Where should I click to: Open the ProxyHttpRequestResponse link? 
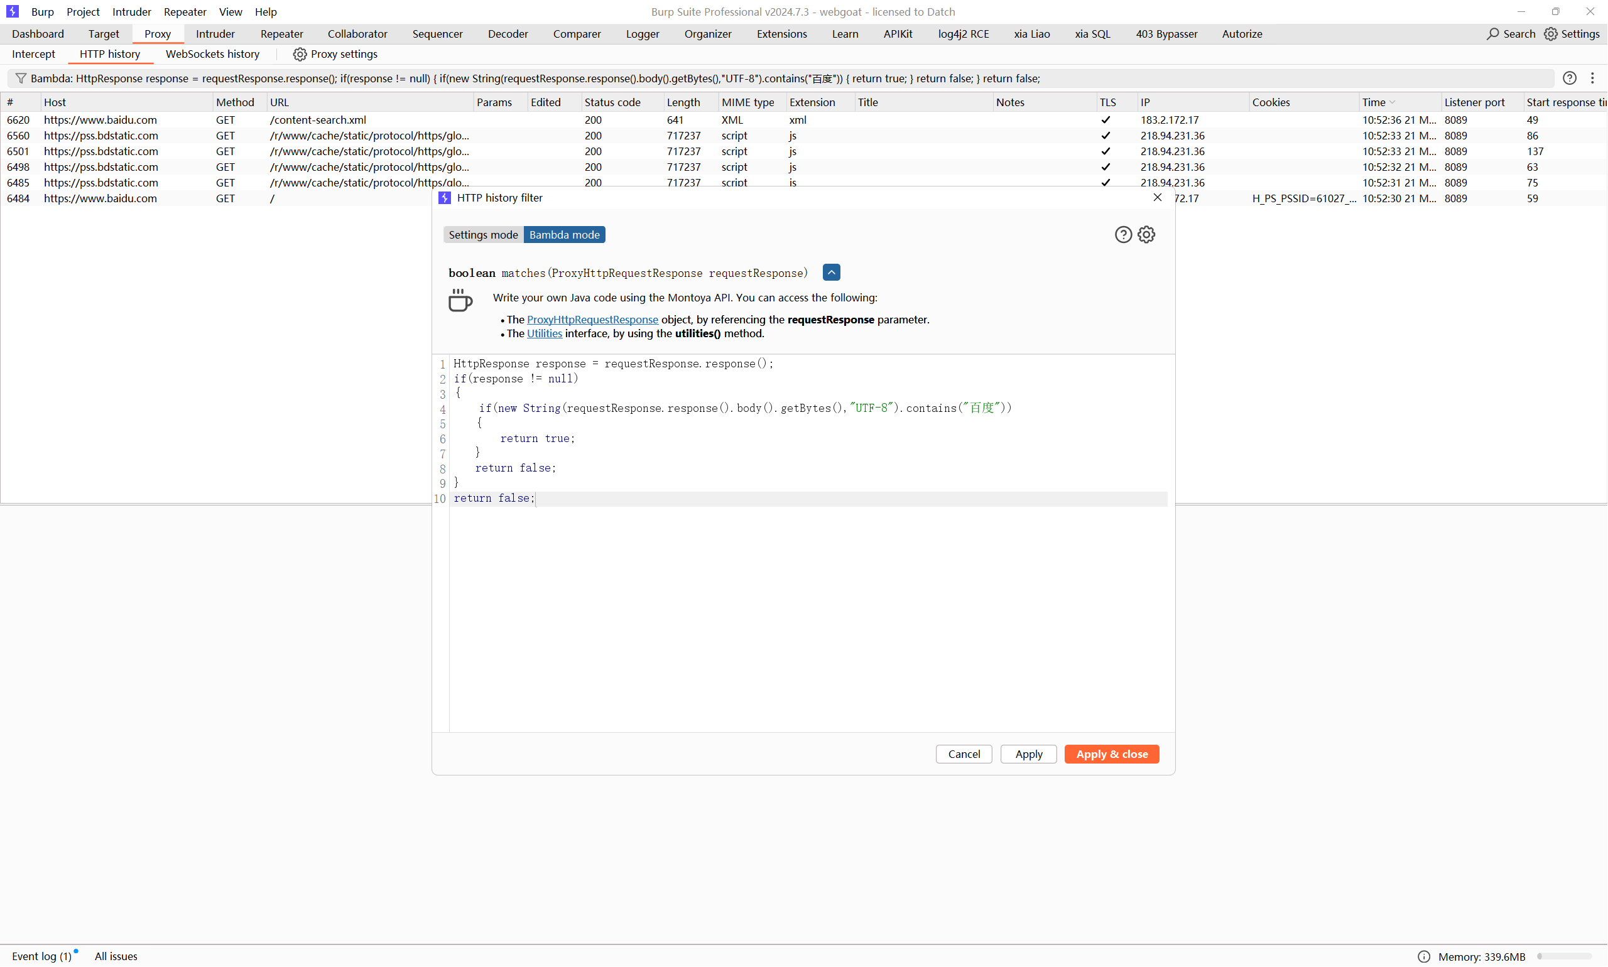[x=592, y=319]
